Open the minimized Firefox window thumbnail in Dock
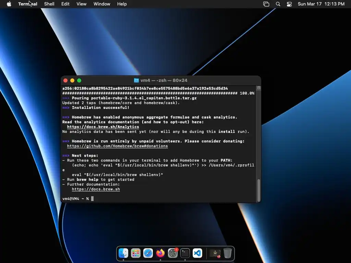Image resolution: width=351 pixels, height=263 pixels. coord(215,253)
